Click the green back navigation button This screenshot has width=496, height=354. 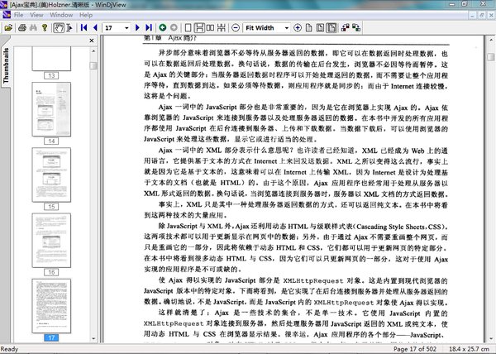coord(163,28)
